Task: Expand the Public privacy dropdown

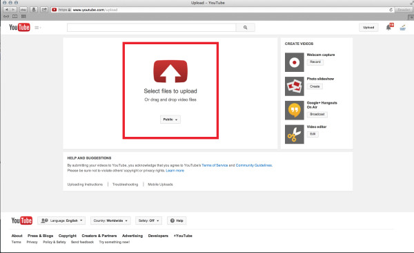Action: point(170,120)
